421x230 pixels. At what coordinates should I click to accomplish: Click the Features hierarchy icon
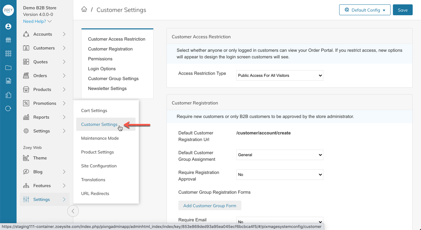point(26,186)
